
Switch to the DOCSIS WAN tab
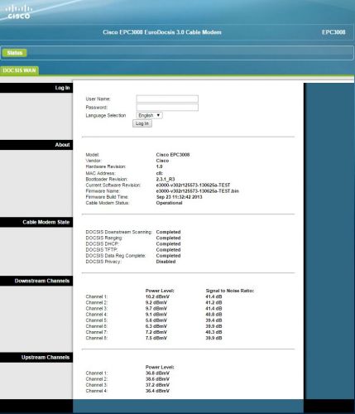coord(19,70)
